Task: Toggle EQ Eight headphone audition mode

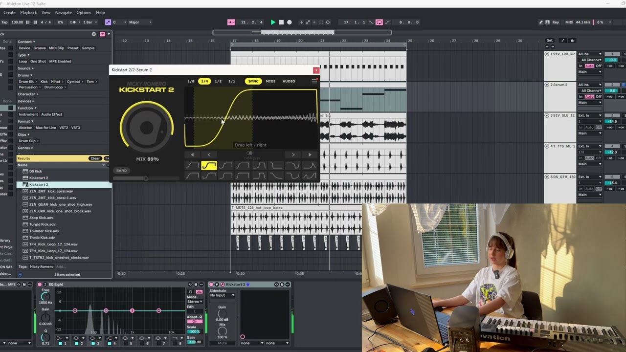Action: [x=191, y=292]
